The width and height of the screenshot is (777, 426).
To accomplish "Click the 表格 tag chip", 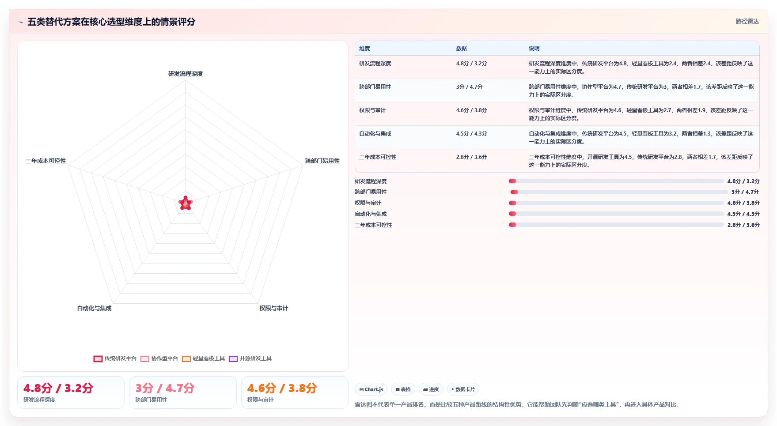I will (403, 389).
